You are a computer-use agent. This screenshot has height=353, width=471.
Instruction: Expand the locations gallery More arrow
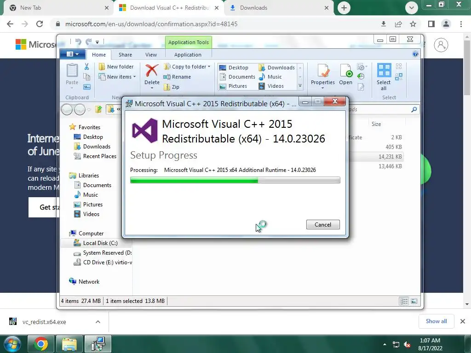tap(300, 86)
